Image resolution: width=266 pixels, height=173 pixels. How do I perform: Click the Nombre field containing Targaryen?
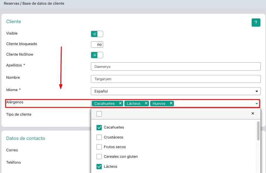point(176,79)
